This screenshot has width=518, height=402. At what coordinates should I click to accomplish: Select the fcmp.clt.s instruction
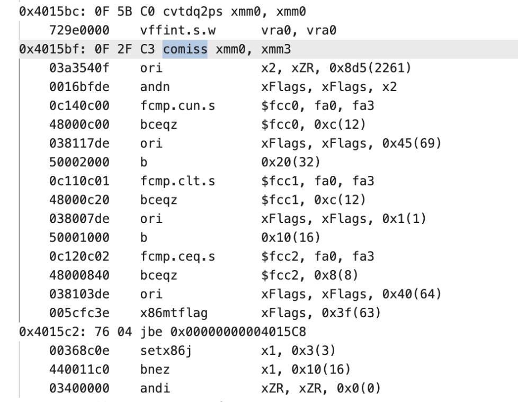tap(212, 181)
